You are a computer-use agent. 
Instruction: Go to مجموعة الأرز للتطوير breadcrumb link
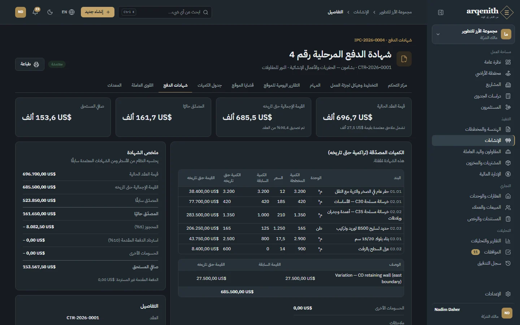[395, 12]
